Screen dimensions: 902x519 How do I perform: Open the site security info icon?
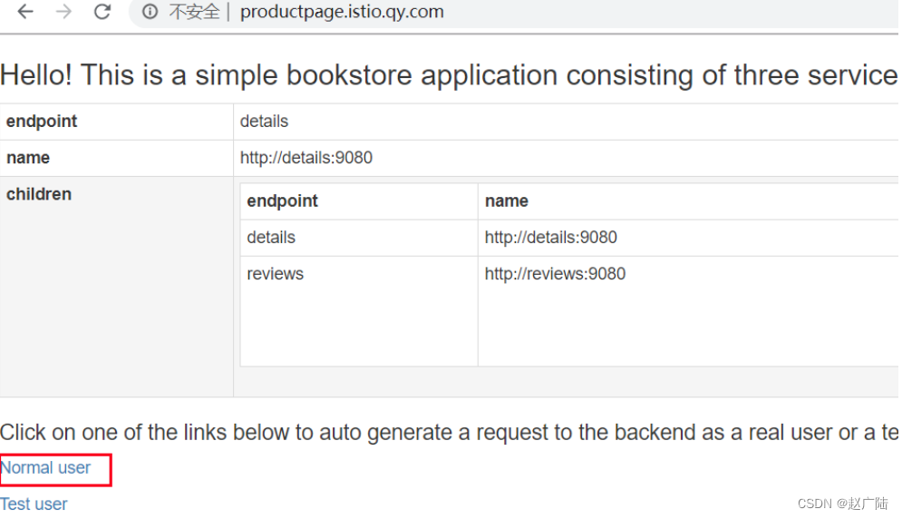coord(150,12)
